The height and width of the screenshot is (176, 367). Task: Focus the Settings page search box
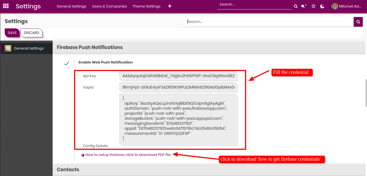pos(268,22)
